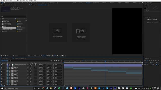Switch to Effect Controls panel tab
The height and width of the screenshot is (90, 161).
point(13,5)
